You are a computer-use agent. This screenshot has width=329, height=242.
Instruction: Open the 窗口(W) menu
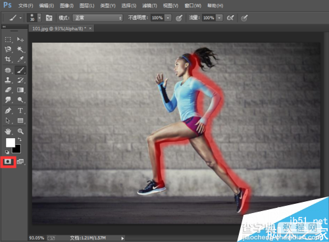tap(193, 6)
